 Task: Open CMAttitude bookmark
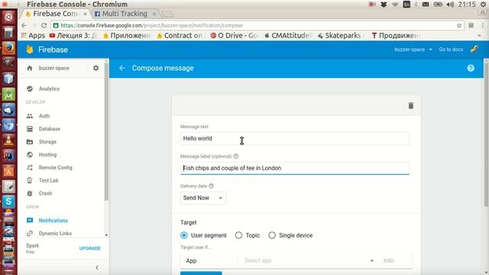point(288,36)
